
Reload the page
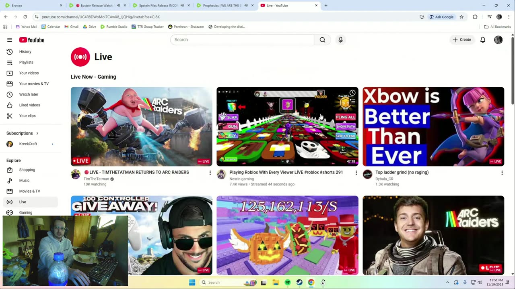click(x=25, y=17)
